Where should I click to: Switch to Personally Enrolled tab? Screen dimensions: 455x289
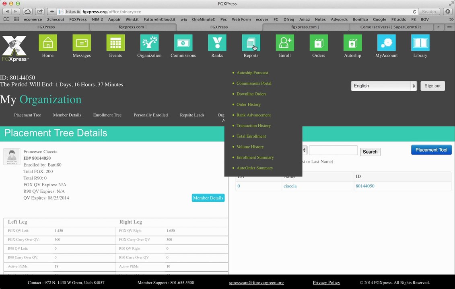(x=150, y=115)
